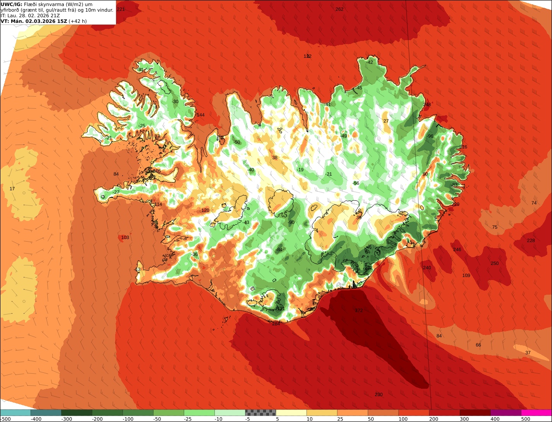This screenshot has width=552, height=422.
Task: Click the map value 284 on the south coast
Action: point(276,324)
